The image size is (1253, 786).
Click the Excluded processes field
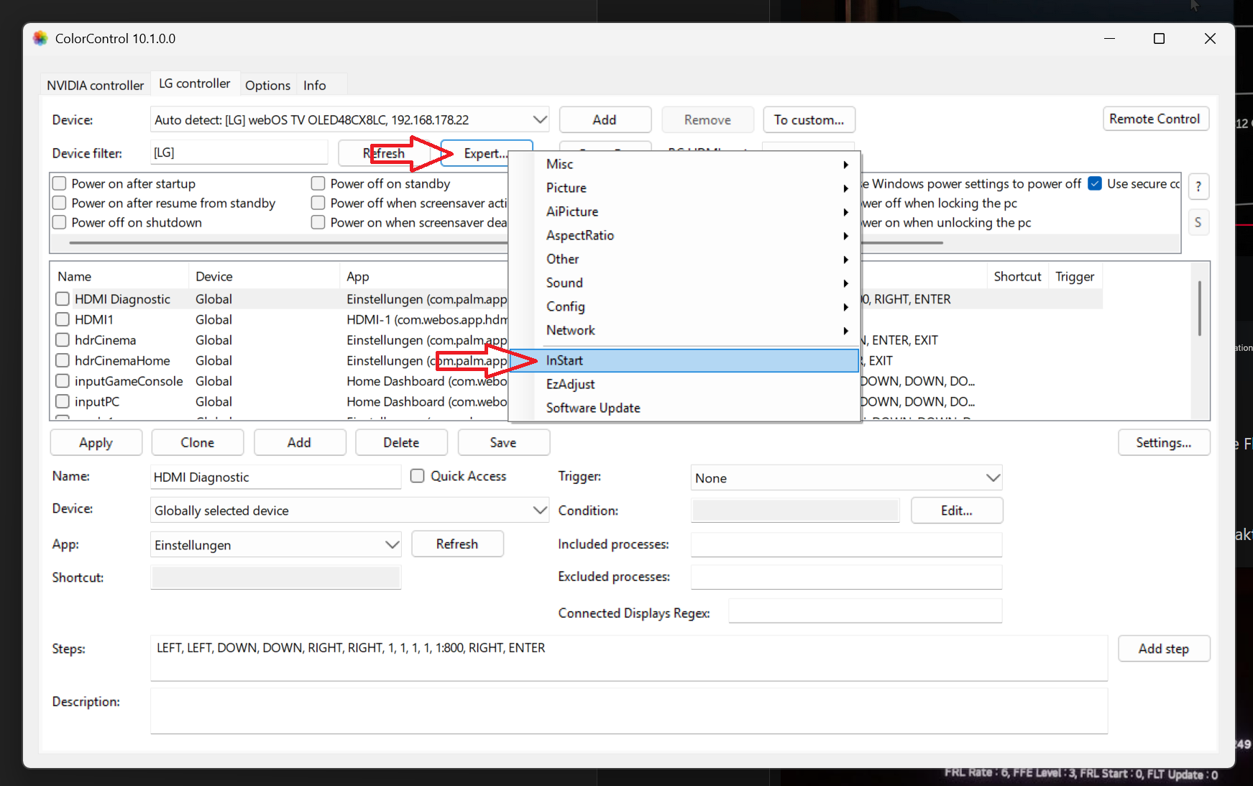click(846, 577)
